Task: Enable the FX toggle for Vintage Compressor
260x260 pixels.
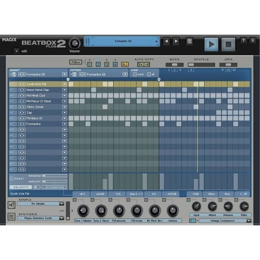Action: 192,221
